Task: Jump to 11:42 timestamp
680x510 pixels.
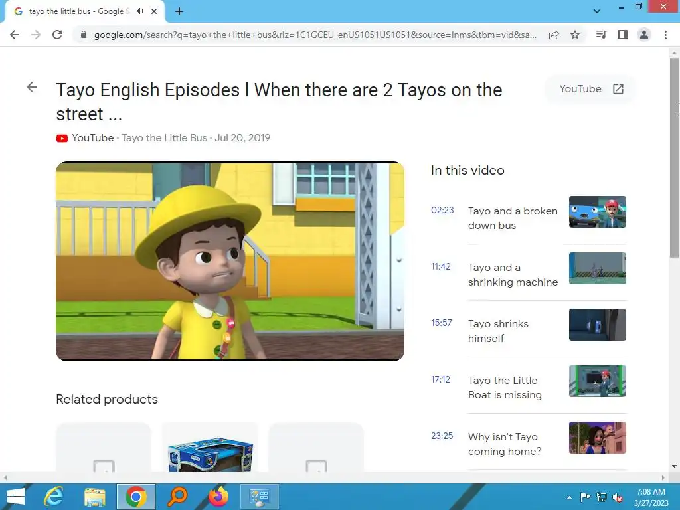Action: tap(441, 266)
